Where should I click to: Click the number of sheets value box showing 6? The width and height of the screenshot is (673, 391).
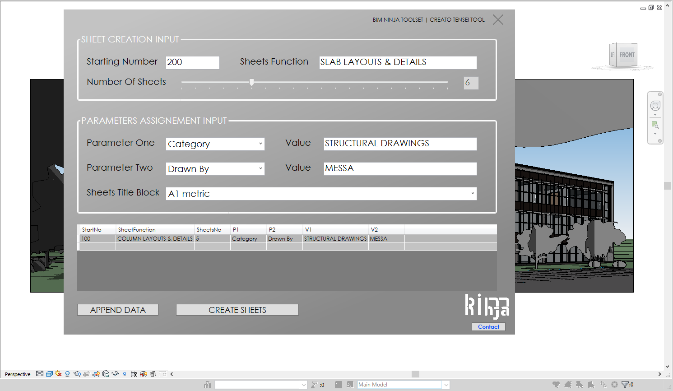471,83
